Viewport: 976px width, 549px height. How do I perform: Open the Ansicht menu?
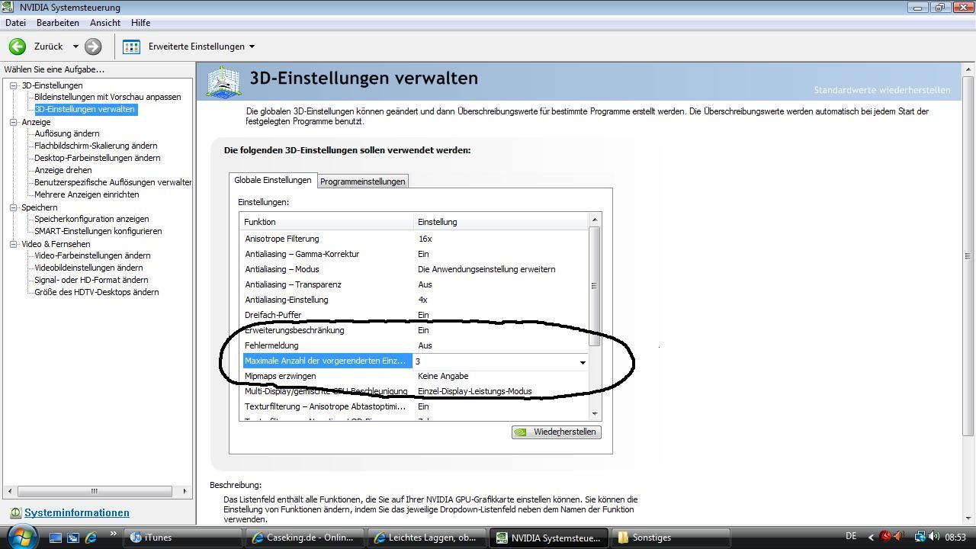(104, 22)
